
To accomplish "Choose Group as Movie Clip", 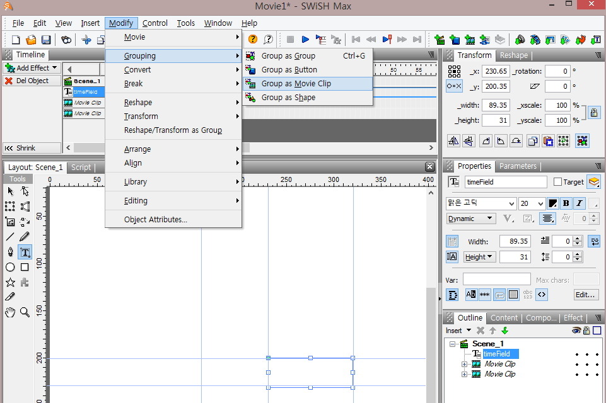I will [x=296, y=84].
